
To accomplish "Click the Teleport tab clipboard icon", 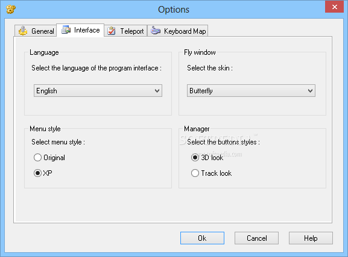I will click(112, 31).
